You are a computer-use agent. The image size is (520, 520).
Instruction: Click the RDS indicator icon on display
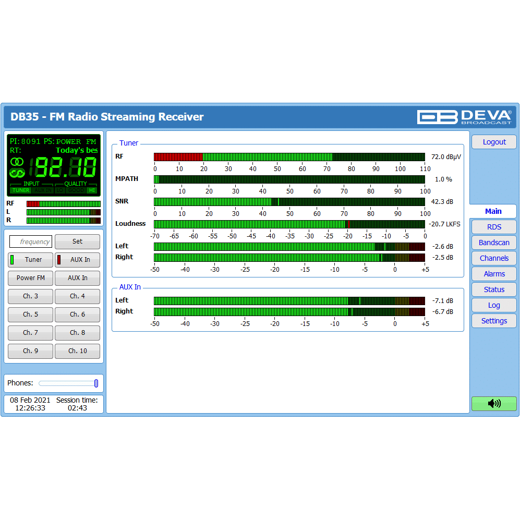[x=17, y=173]
